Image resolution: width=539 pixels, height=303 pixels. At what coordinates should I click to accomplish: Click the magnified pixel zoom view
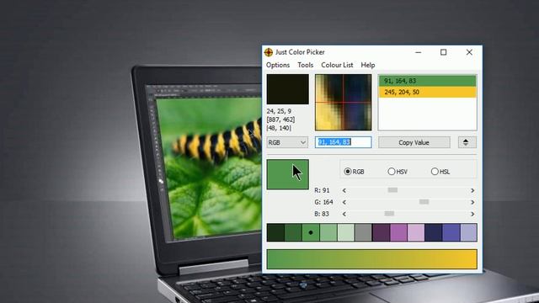(343, 103)
